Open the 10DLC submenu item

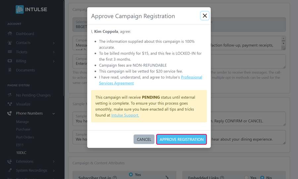tap(21, 153)
